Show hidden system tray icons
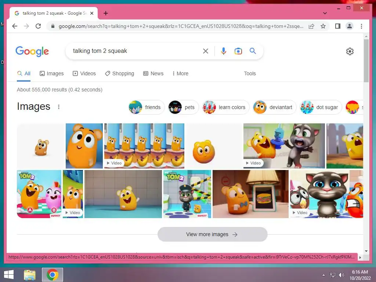Screen dimensions: 376x282 (x=323, y=275)
